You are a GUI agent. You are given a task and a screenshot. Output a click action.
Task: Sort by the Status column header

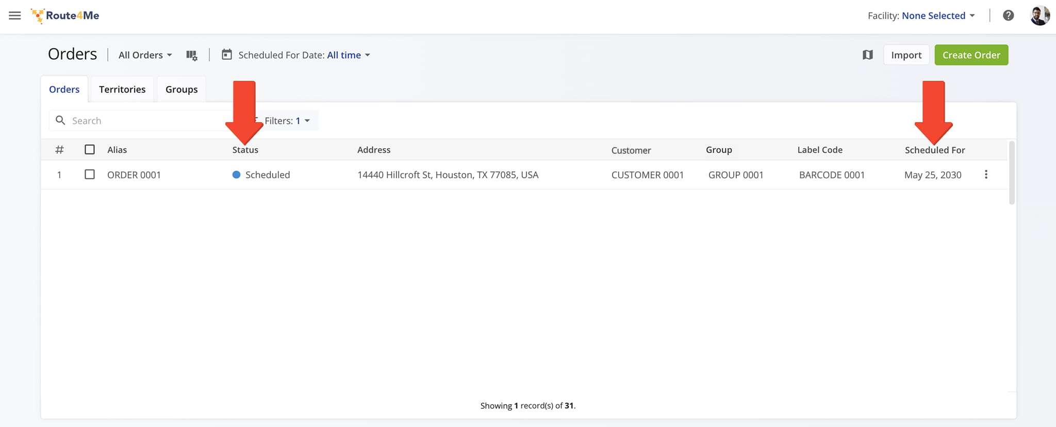click(245, 150)
